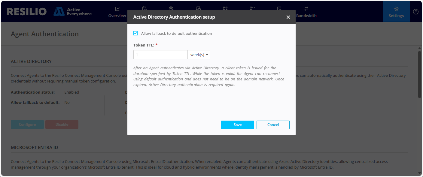Click the scrollbar down arrow
The height and width of the screenshot is (177, 423).
point(419,173)
